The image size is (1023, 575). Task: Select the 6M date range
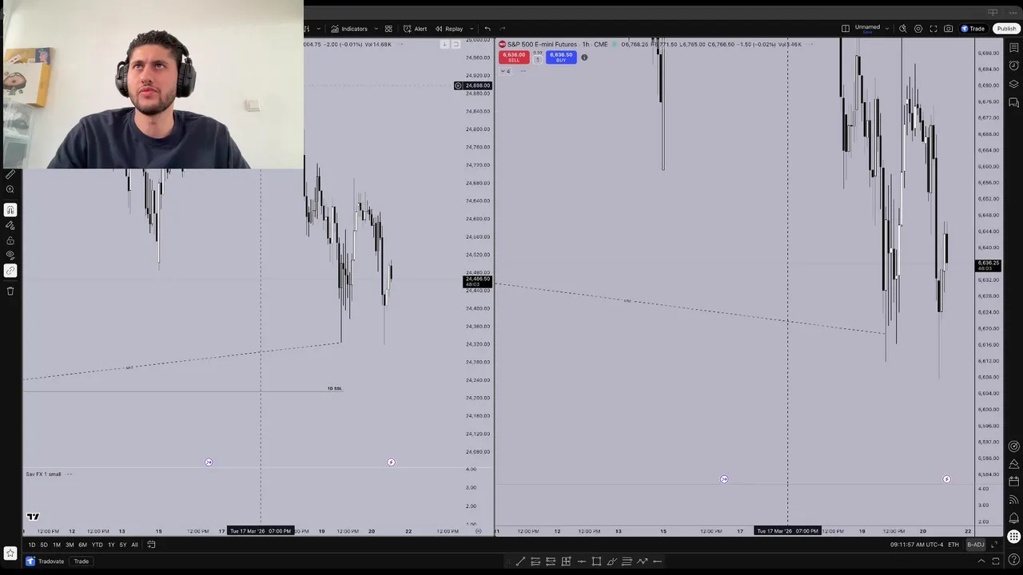click(x=82, y=545)
